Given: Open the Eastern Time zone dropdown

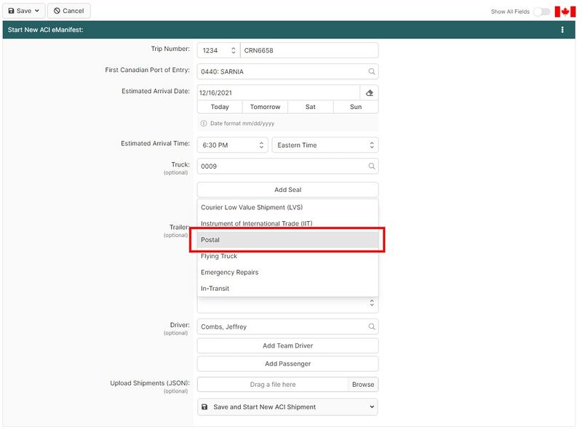Looking at the screenshot, I should coord(324,145).
